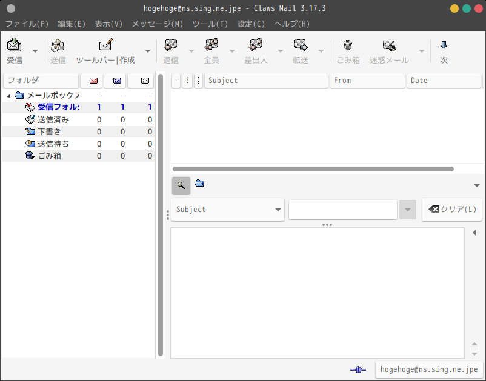Click the message view scroll down arrow
486x381 pixels.
[x=474, y=353]
